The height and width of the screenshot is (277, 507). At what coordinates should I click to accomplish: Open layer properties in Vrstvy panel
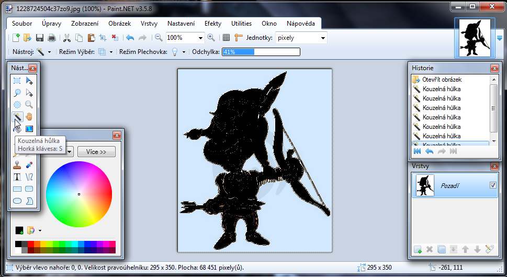490,249
